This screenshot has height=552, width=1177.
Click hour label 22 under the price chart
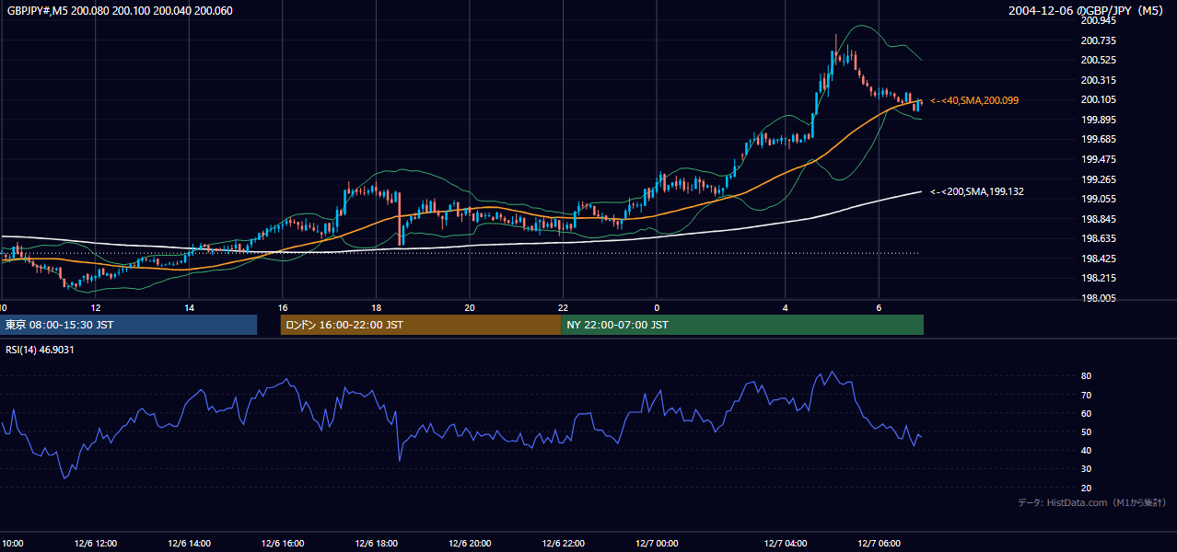tap(563, 307)
